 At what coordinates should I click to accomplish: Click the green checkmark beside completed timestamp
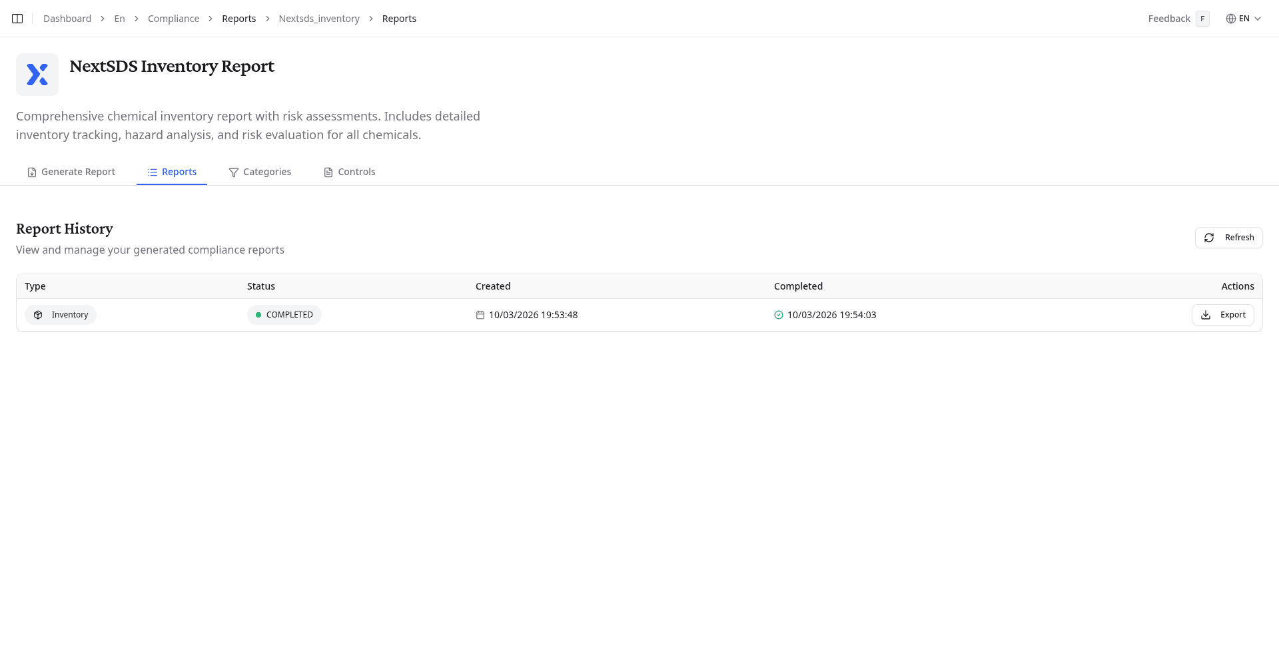tap(779, 315)
